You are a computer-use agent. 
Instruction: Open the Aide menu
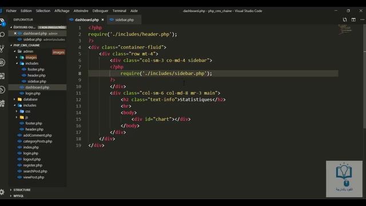(x=134, y=11)
